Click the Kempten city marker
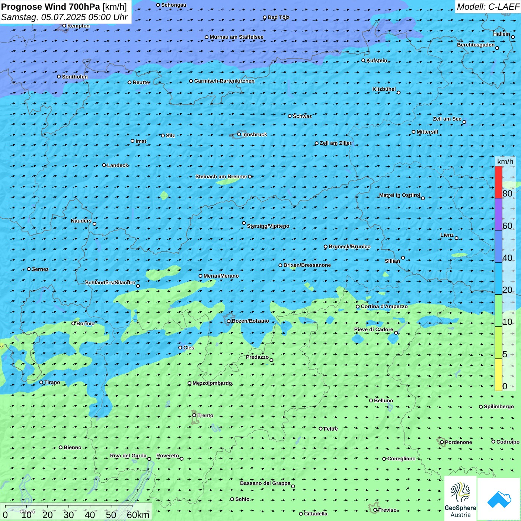The width and height of the screenshot is (521, 521). pos(64,26)
